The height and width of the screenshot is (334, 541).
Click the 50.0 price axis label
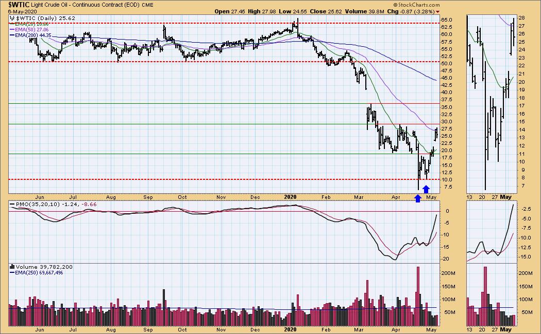pyautogui.click(x=447, y=64)
